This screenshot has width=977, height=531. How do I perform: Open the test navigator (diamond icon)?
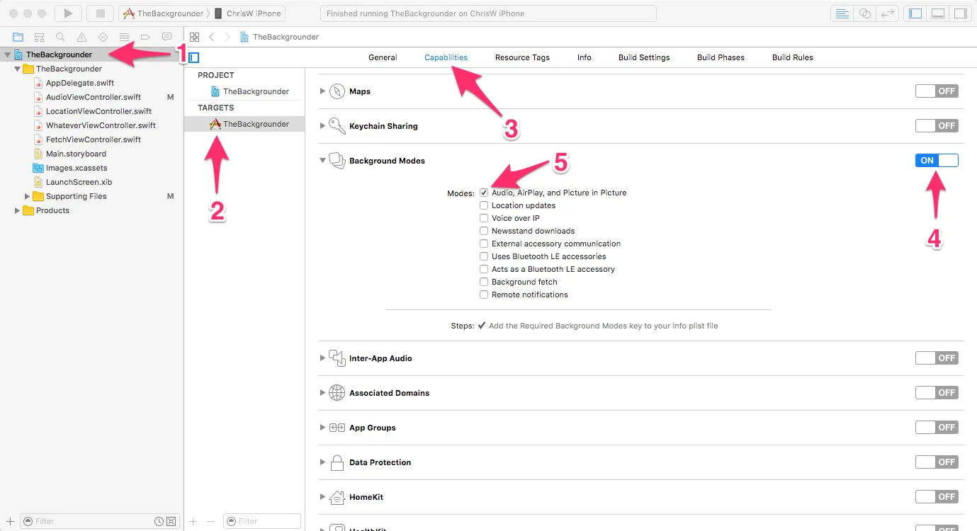[x=103, y=37]
